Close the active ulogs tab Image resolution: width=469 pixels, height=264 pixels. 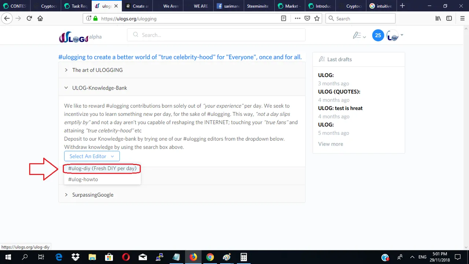(117, 6)
